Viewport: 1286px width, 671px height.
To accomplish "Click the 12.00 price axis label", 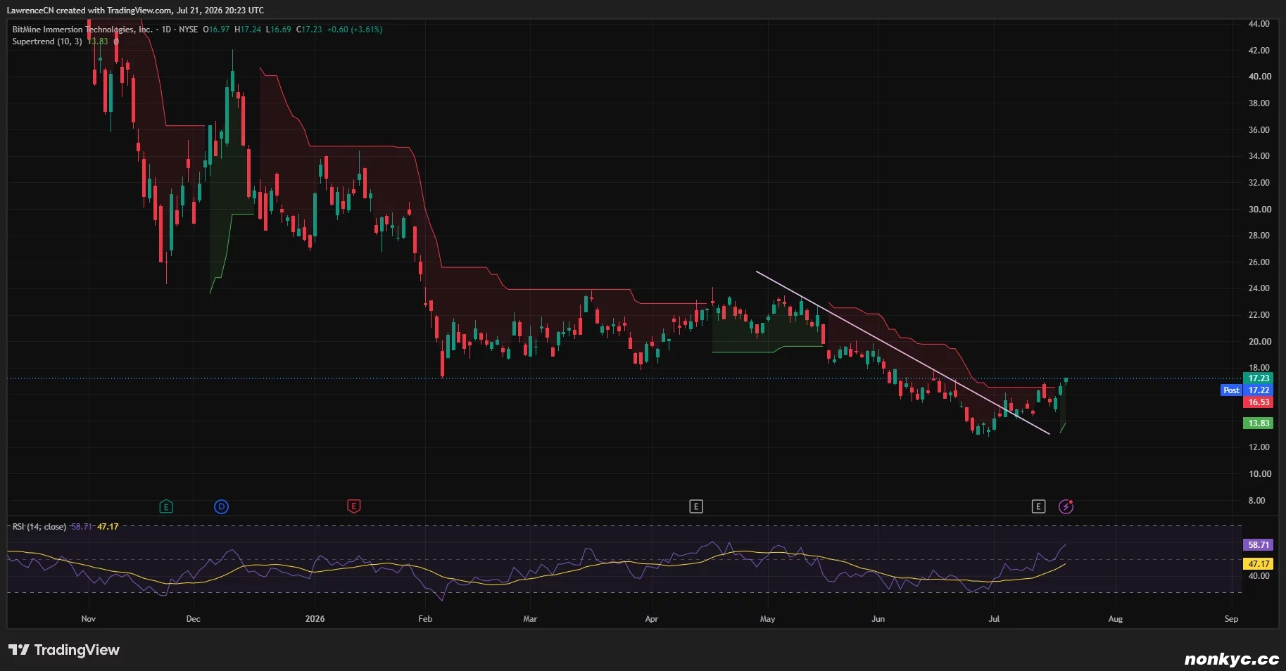I will [1259, 447].
